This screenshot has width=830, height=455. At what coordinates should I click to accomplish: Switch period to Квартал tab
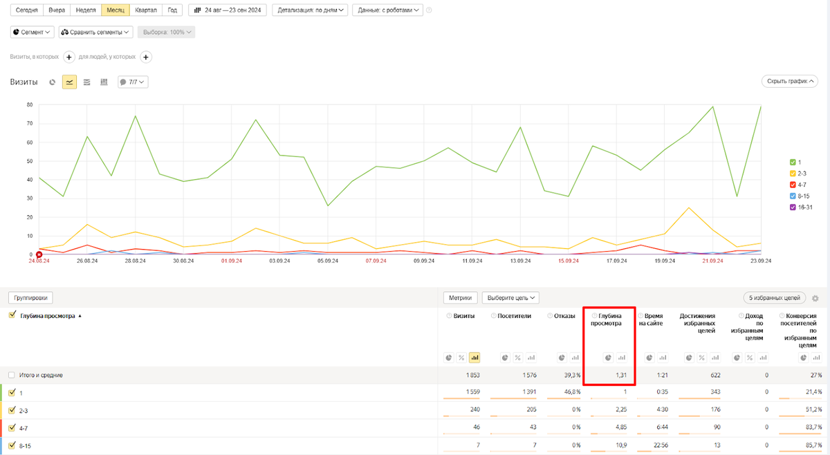click(x=146, y=10)
